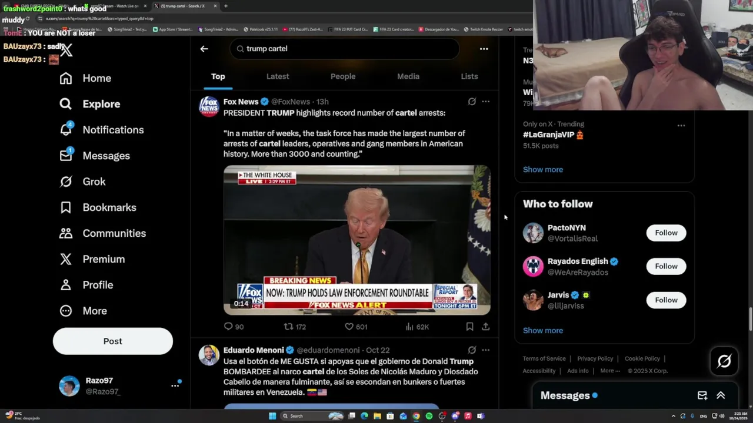This screenshot has width=753, height=423.
Task: Open the floating Grok button
Action: coord(724,361)
